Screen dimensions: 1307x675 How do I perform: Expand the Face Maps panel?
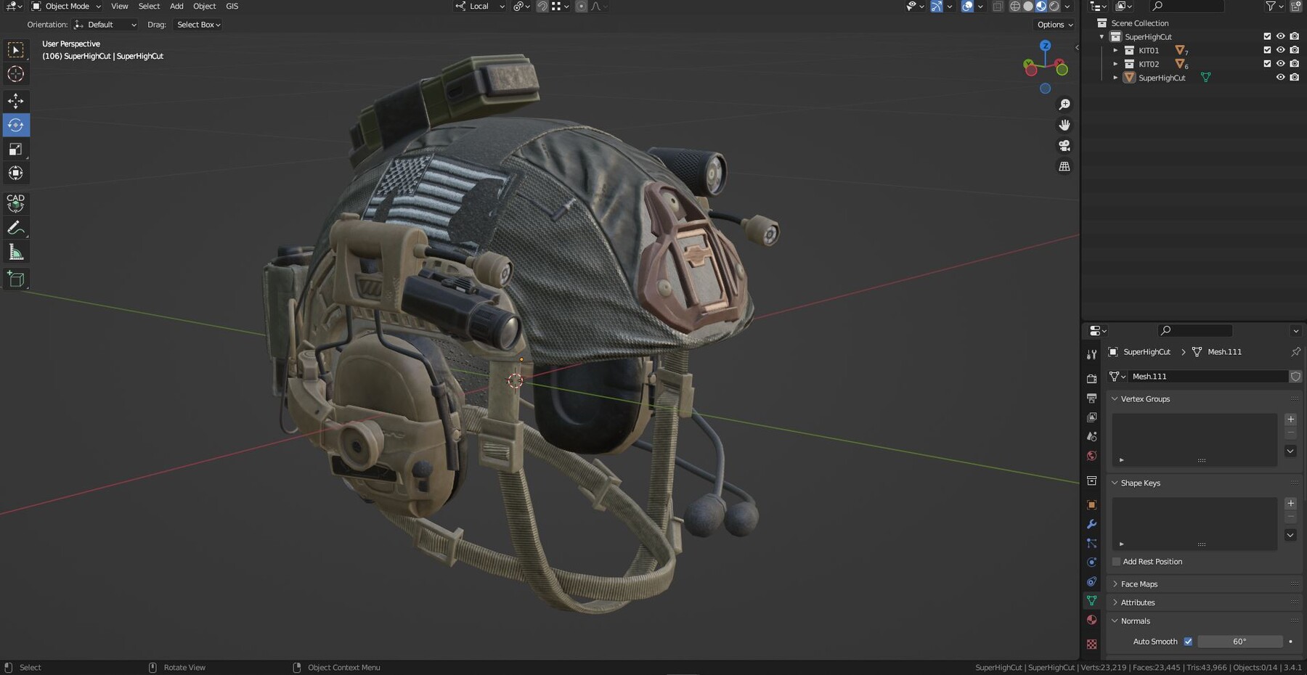[x=1115, y=584]
